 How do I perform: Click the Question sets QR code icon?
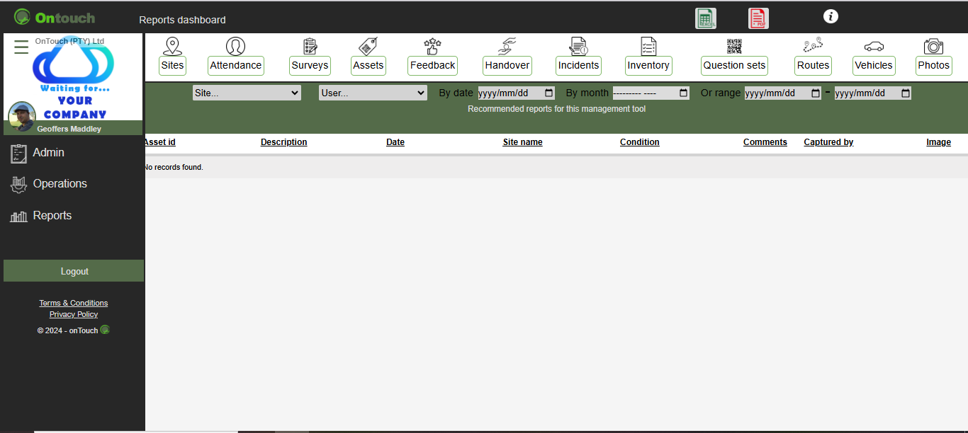(734, 47)
